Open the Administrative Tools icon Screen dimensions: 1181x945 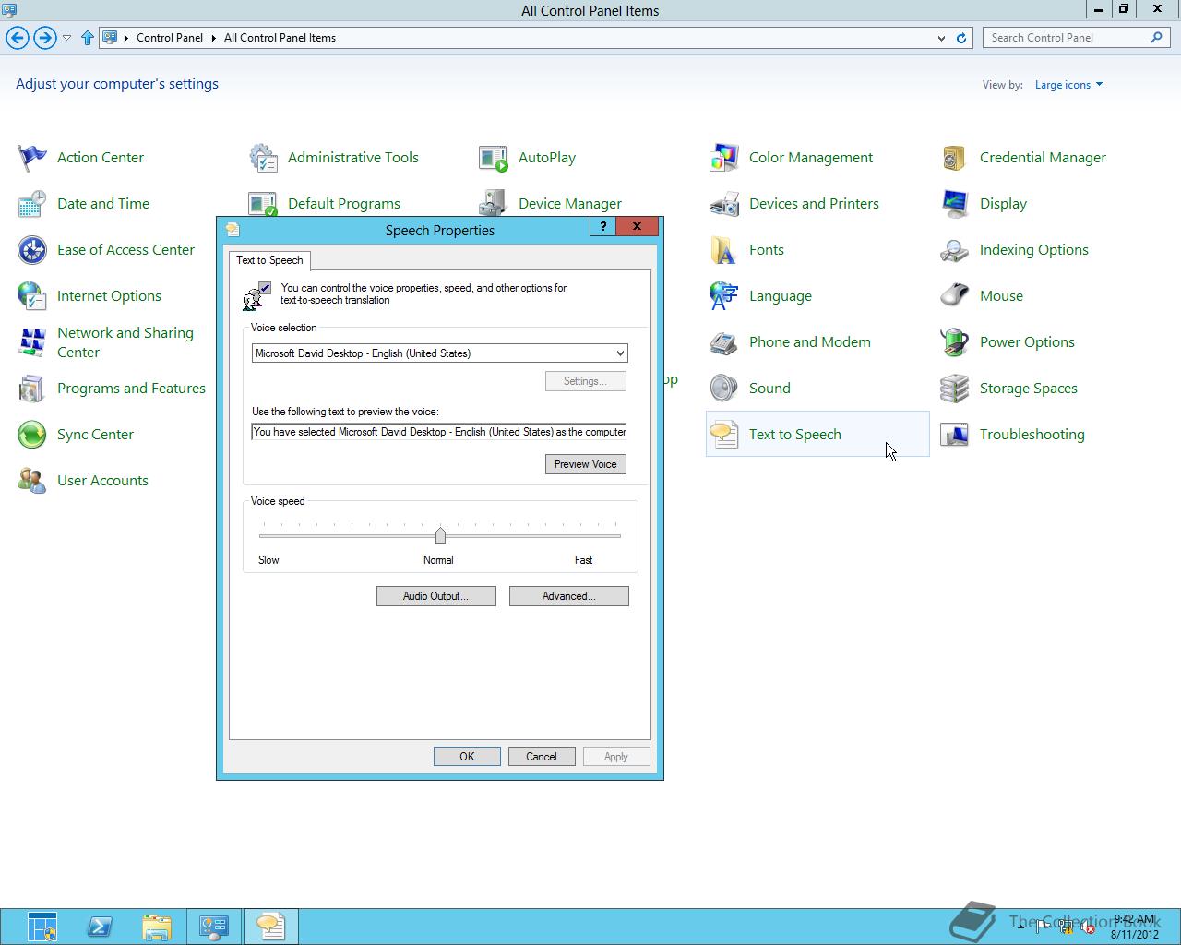tap(263, 158)
